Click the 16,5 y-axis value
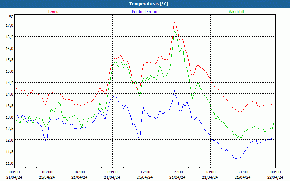Viewport: 290px width, 181px height. 9,37
